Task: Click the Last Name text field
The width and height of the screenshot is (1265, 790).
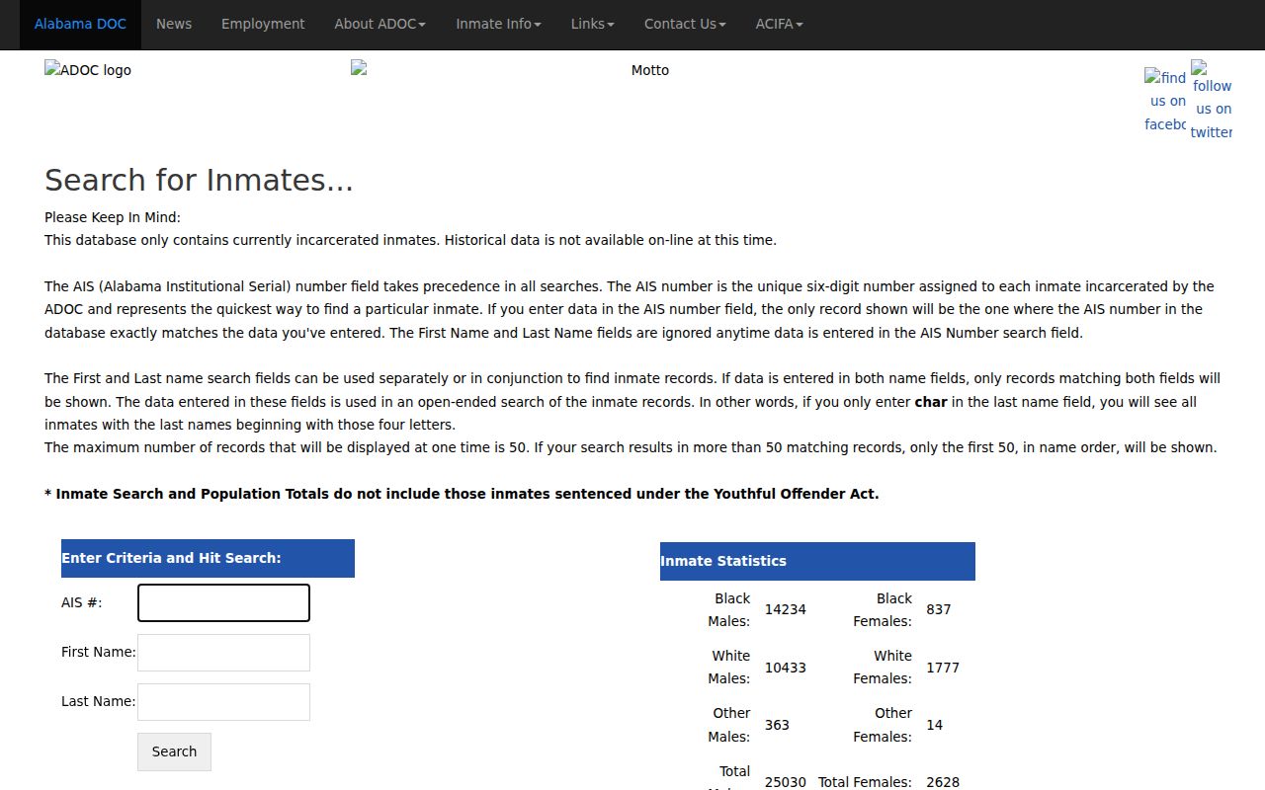Action: pyautogui.click(x=223, y=701)
